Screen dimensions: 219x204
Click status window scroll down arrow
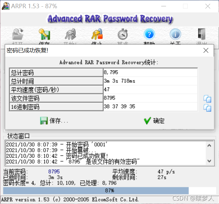click(x=209, y=161)
